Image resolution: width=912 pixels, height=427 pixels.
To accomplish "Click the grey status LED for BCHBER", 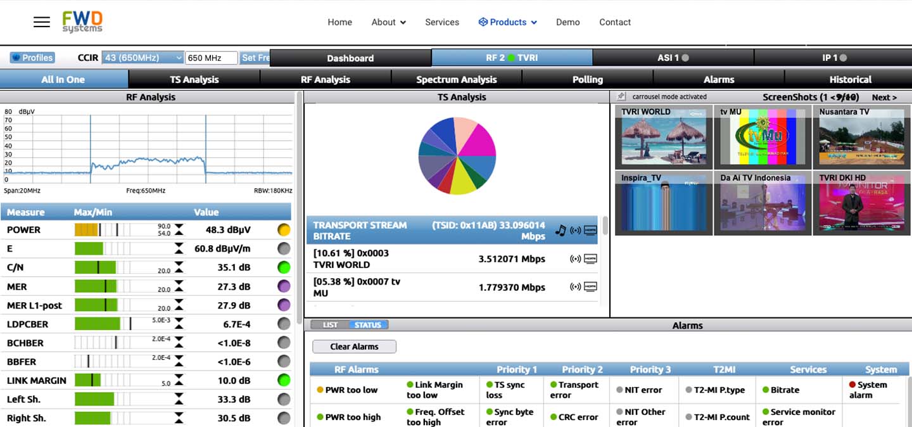I will [x=284, y=343].
